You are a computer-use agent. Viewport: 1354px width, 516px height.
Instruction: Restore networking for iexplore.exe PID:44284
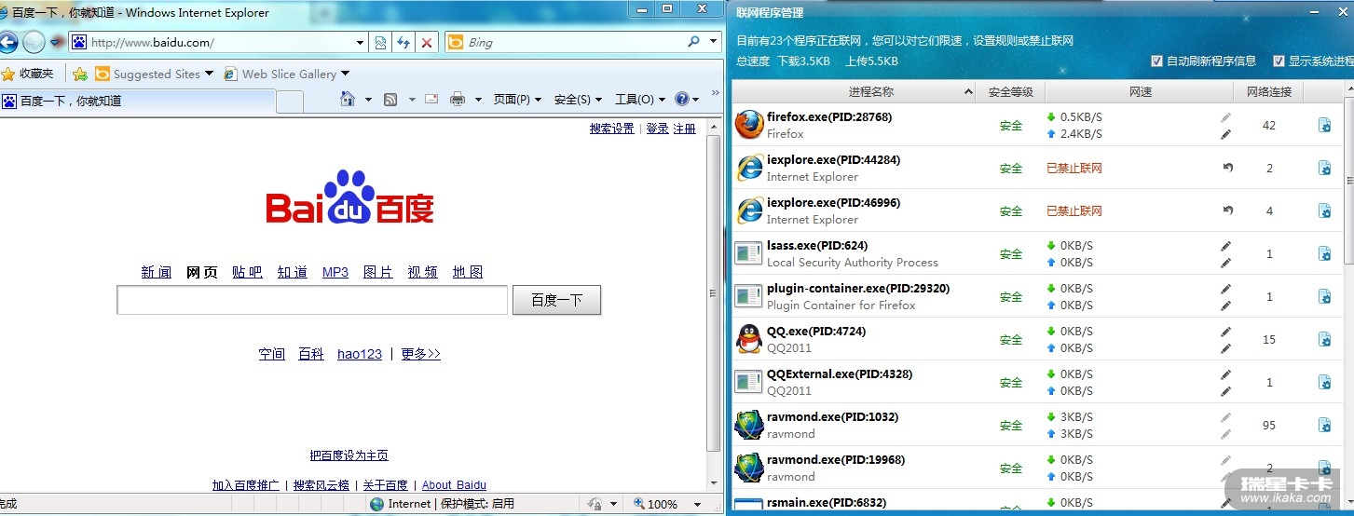tap(1227, 168)
